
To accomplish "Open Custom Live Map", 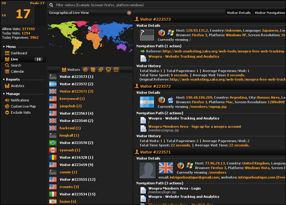I will [x=23, y=107].
